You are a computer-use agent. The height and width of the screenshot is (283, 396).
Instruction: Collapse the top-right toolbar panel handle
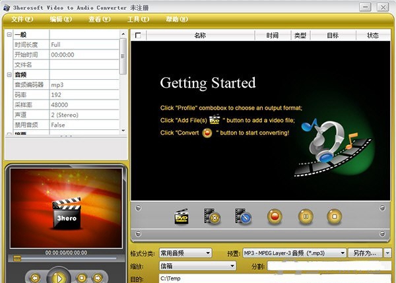tap(382, 208)
